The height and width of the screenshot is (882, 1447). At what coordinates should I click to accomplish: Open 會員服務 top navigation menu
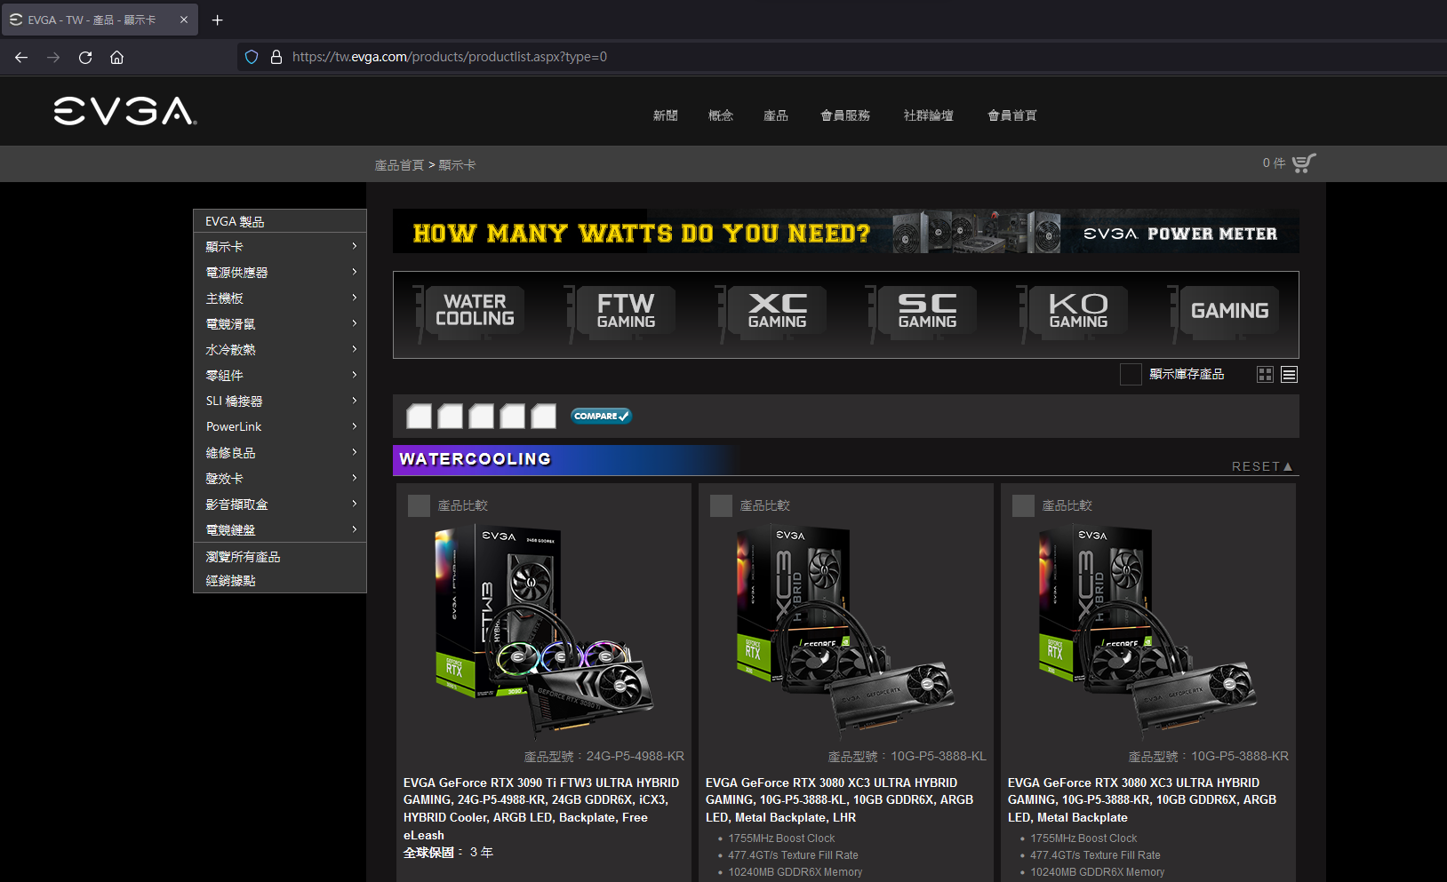tap(845, 115)
